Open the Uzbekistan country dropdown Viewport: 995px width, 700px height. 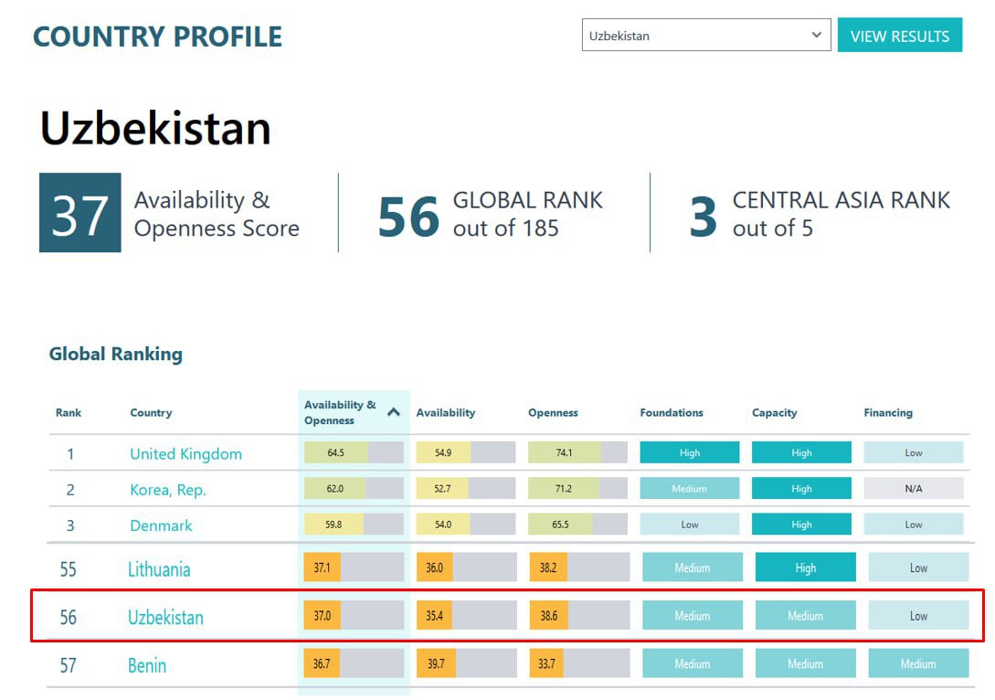pyautogui.click(x=705, y=36)
